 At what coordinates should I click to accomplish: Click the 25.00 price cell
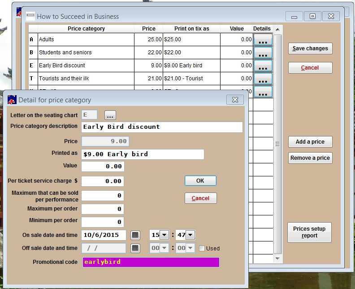point(148,39)
